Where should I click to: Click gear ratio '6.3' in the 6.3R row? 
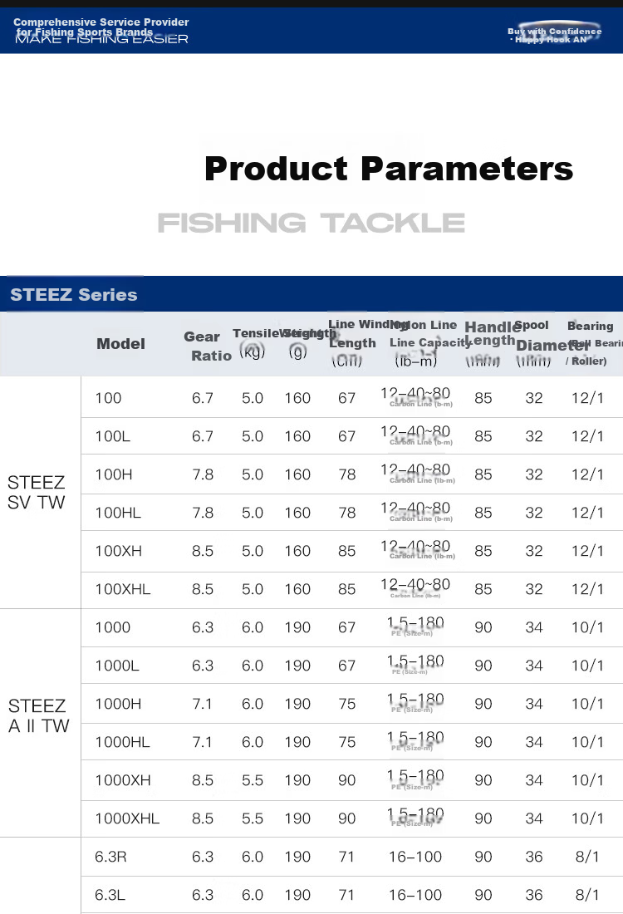click(x=202, y=857)
